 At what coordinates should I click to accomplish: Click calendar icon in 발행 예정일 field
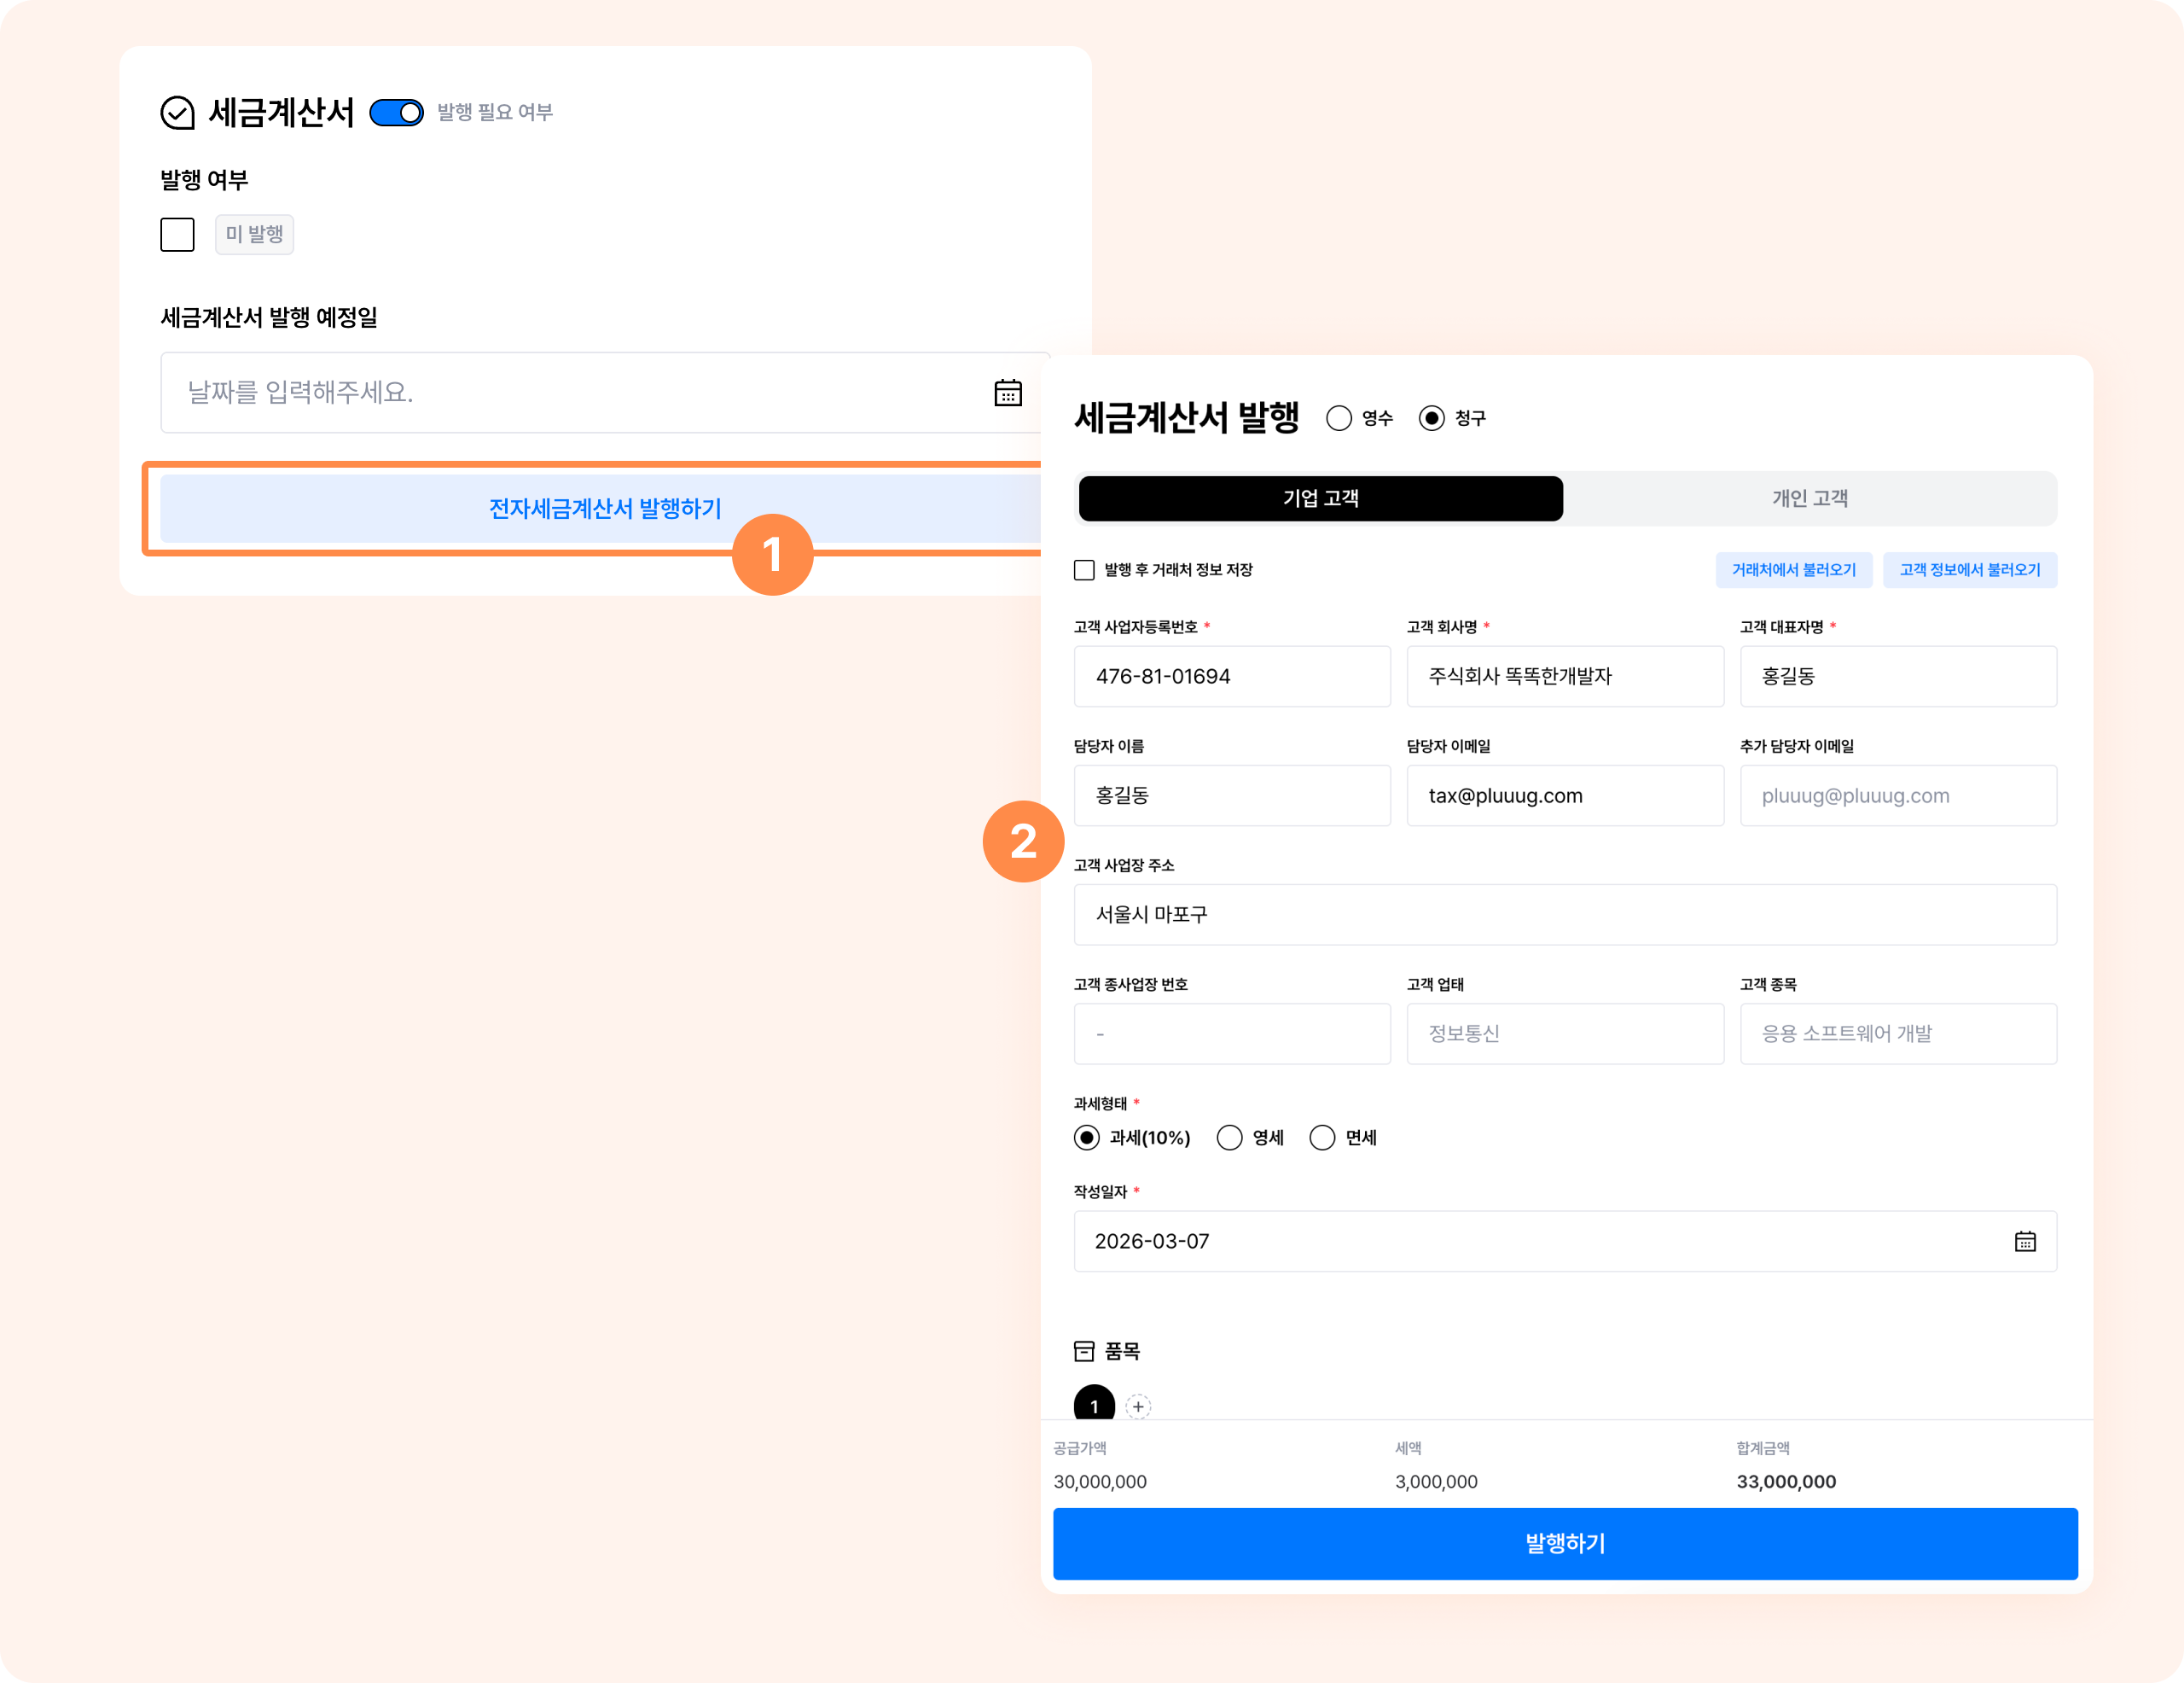pyautogui.click(x=1007, y=393)
